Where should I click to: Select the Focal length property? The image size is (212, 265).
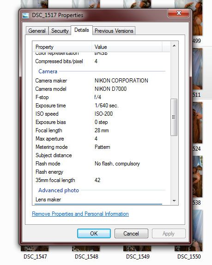[x=49, y=130]
